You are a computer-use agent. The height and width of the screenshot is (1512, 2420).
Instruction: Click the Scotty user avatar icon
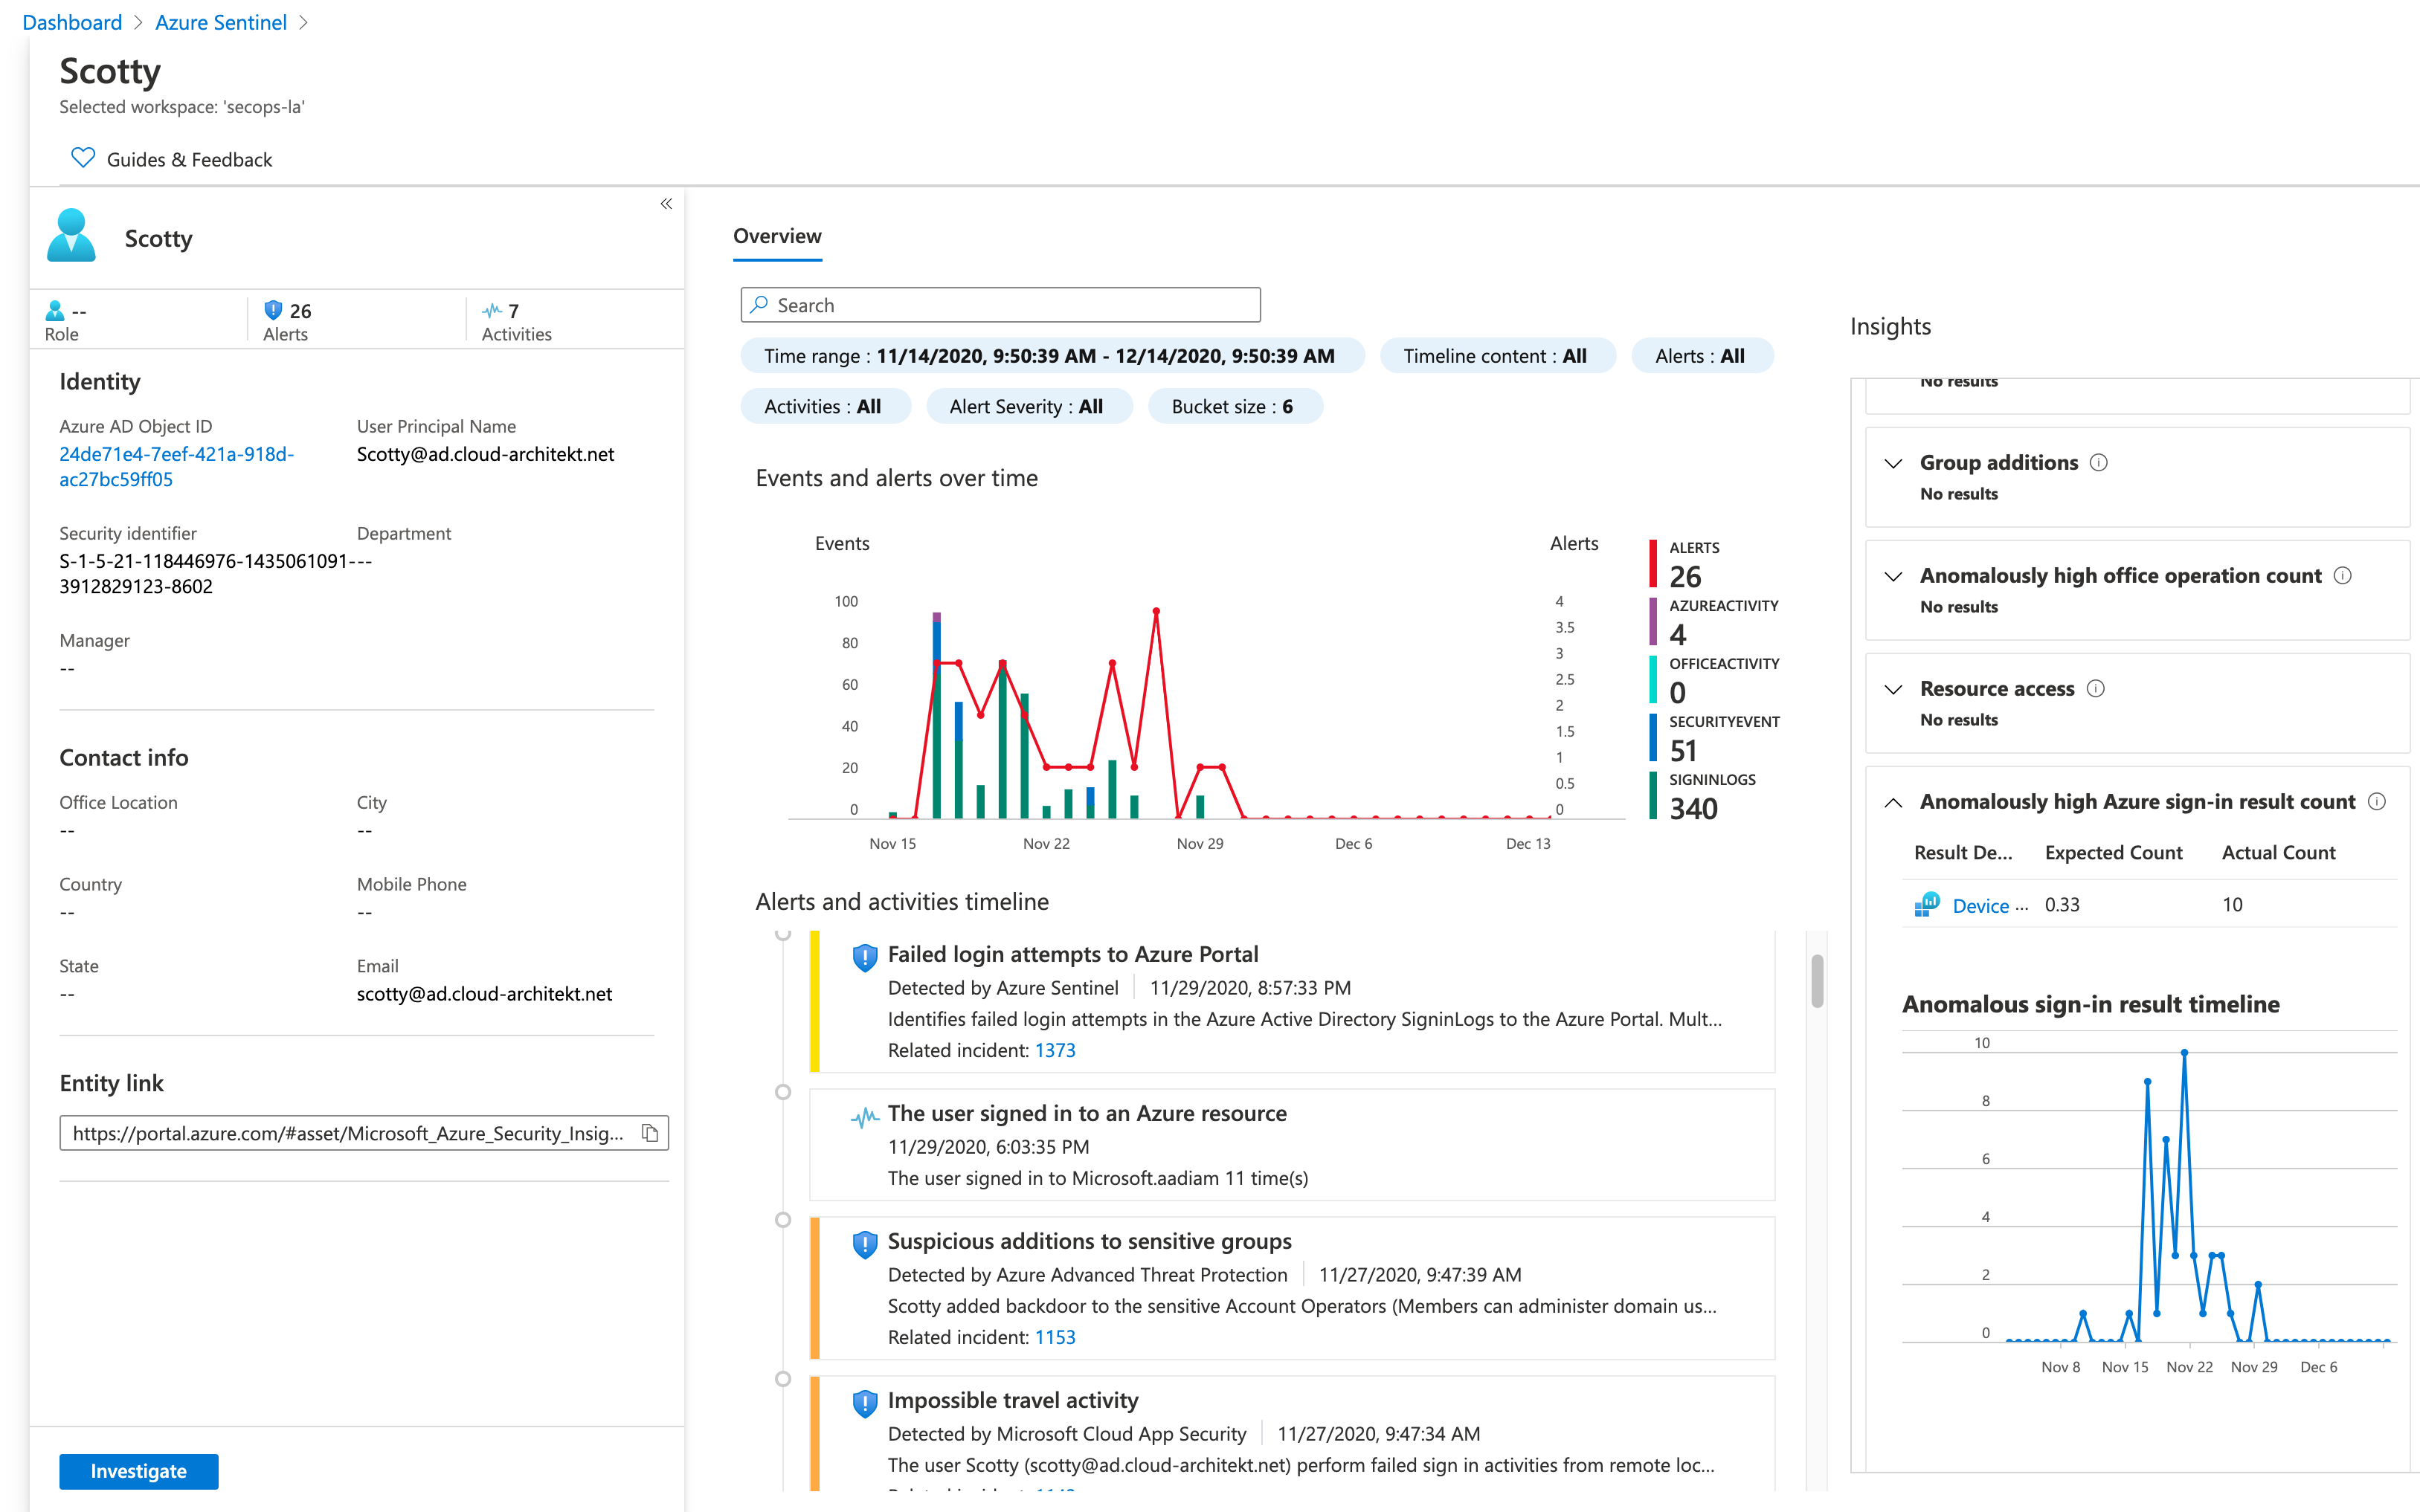pyautogui.click(x=71, y=236)
